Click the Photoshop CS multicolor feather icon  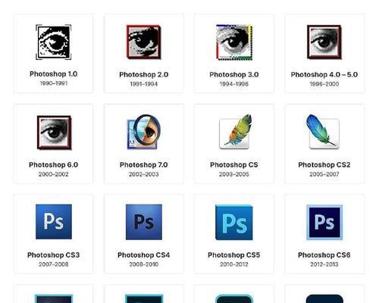[x=235, y=131]
